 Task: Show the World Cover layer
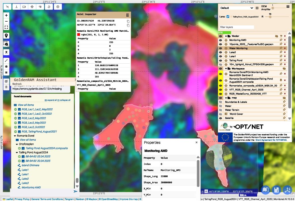pyautogui.click(x=220, y=114)
